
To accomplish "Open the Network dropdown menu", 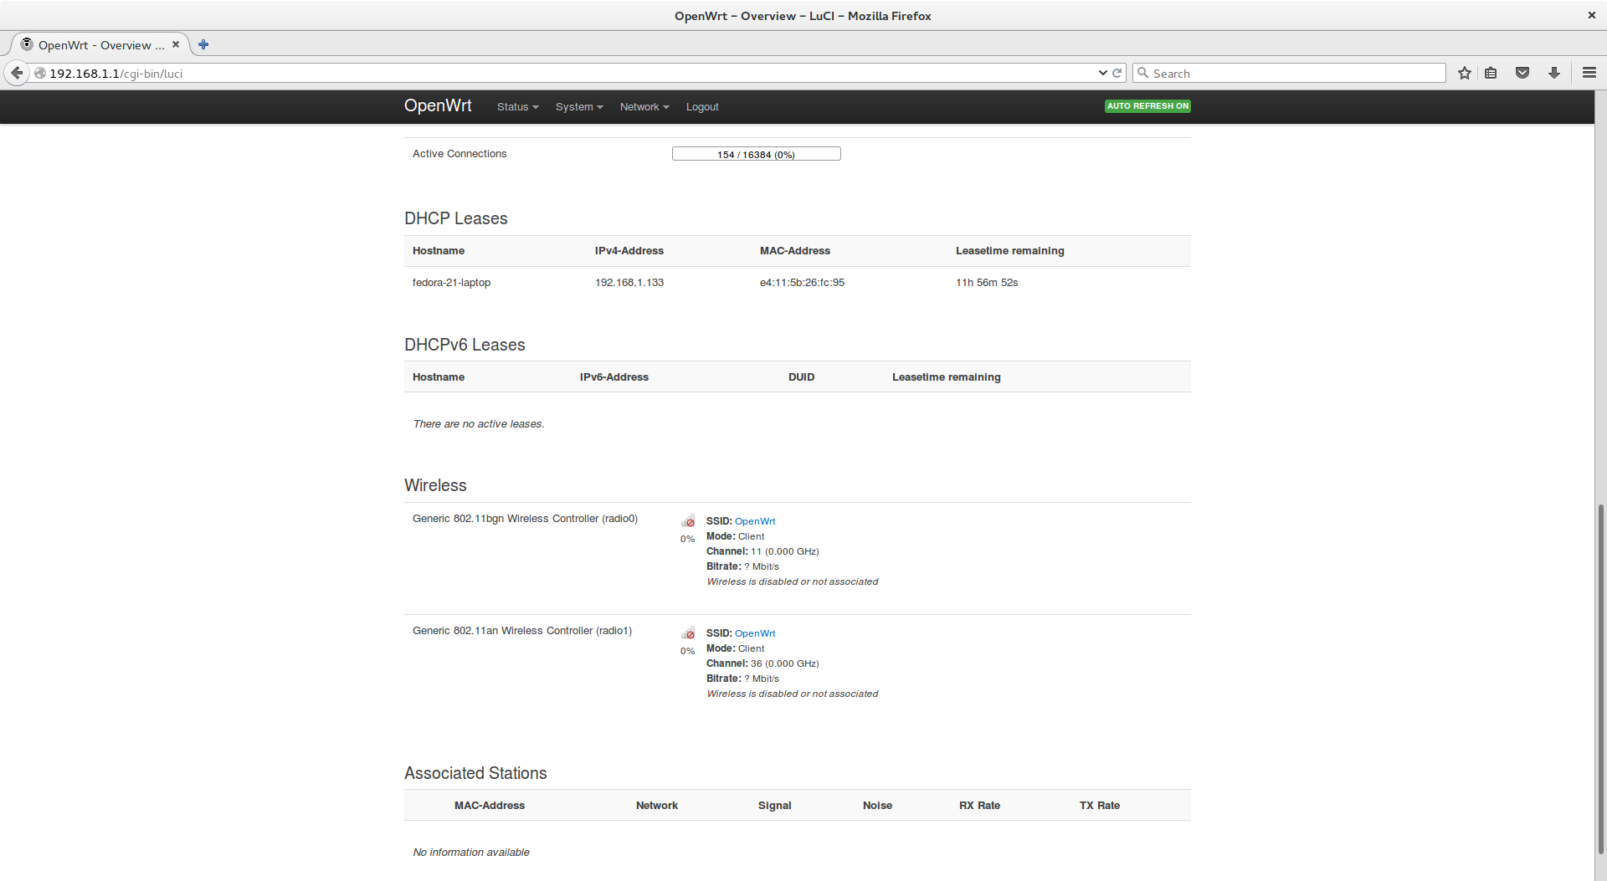I will tap(644, 107).
